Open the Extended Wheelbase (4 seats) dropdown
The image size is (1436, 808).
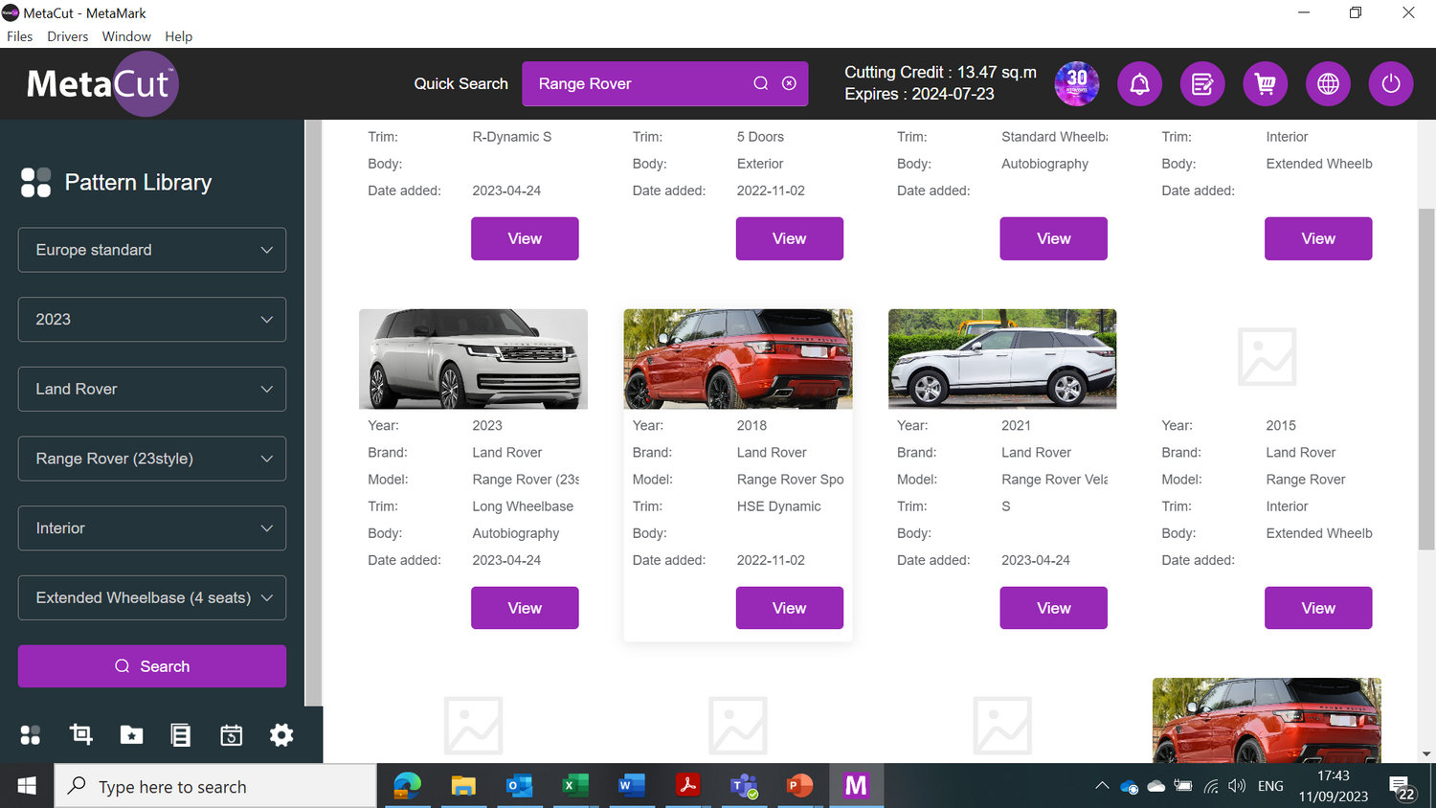(x=152, y=597)
